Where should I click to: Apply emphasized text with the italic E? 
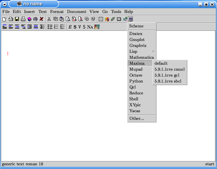tap(70, 27)
